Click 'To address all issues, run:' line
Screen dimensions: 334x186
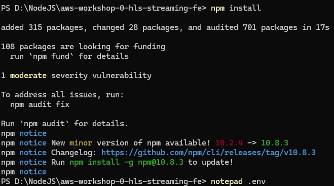(x=62, y=95)
